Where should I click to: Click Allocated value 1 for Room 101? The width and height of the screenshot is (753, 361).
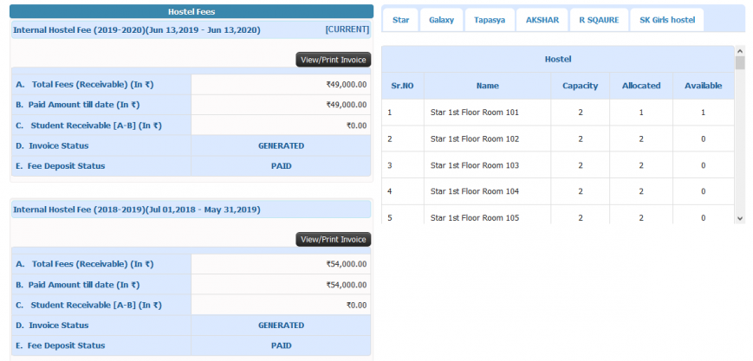point(641,113)
